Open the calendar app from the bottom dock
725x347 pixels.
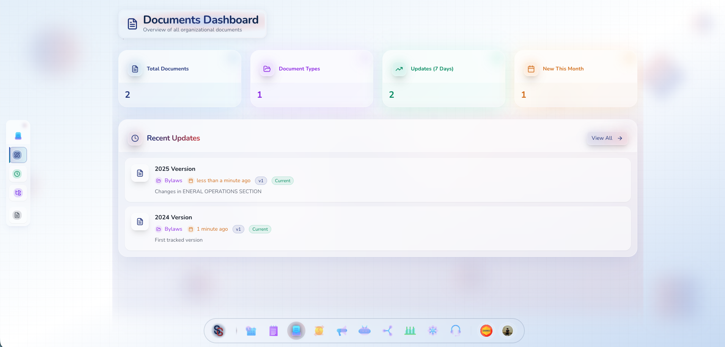251,330
